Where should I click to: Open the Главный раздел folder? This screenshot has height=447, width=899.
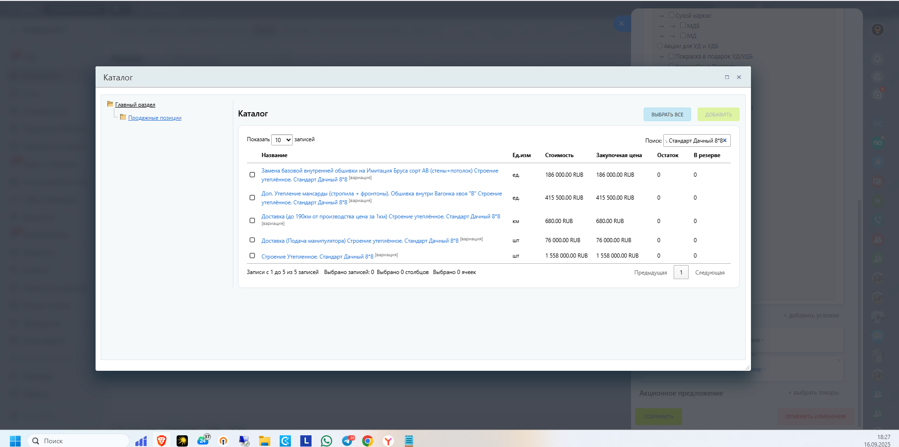pos(135,105)
